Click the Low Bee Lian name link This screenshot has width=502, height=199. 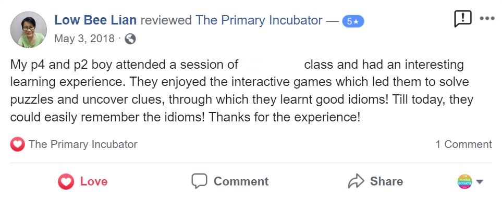[95, 20]
